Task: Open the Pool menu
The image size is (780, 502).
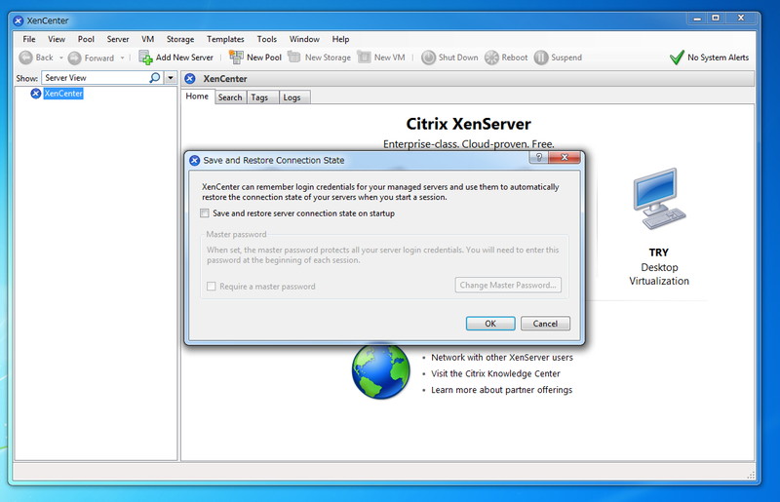Action: tap(86, 39)
